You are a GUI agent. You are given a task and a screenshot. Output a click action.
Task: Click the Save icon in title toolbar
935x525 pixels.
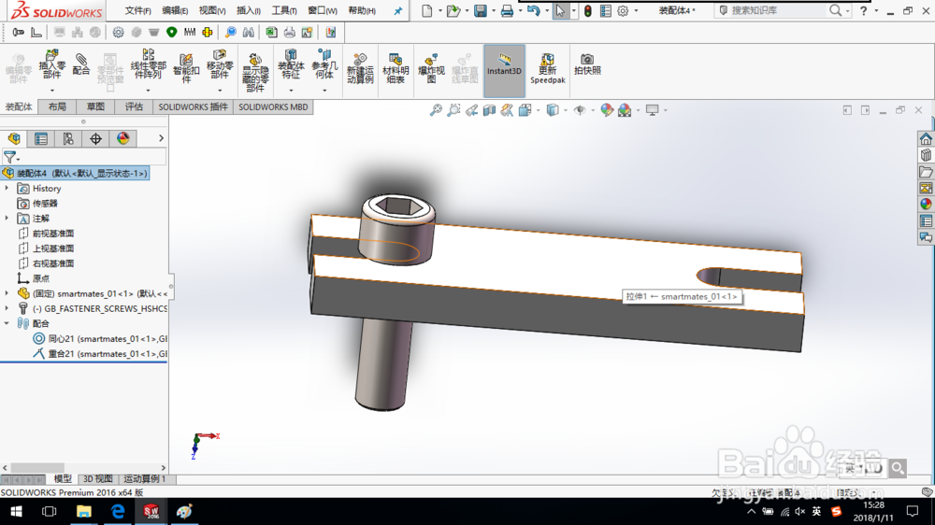coord(480,10)
